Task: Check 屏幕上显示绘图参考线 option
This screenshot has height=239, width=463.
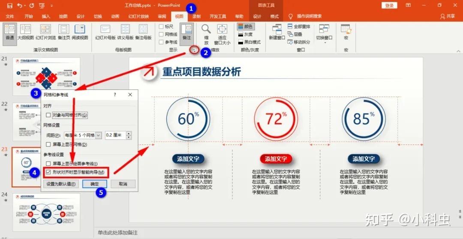Action: [x=48, y=163]
